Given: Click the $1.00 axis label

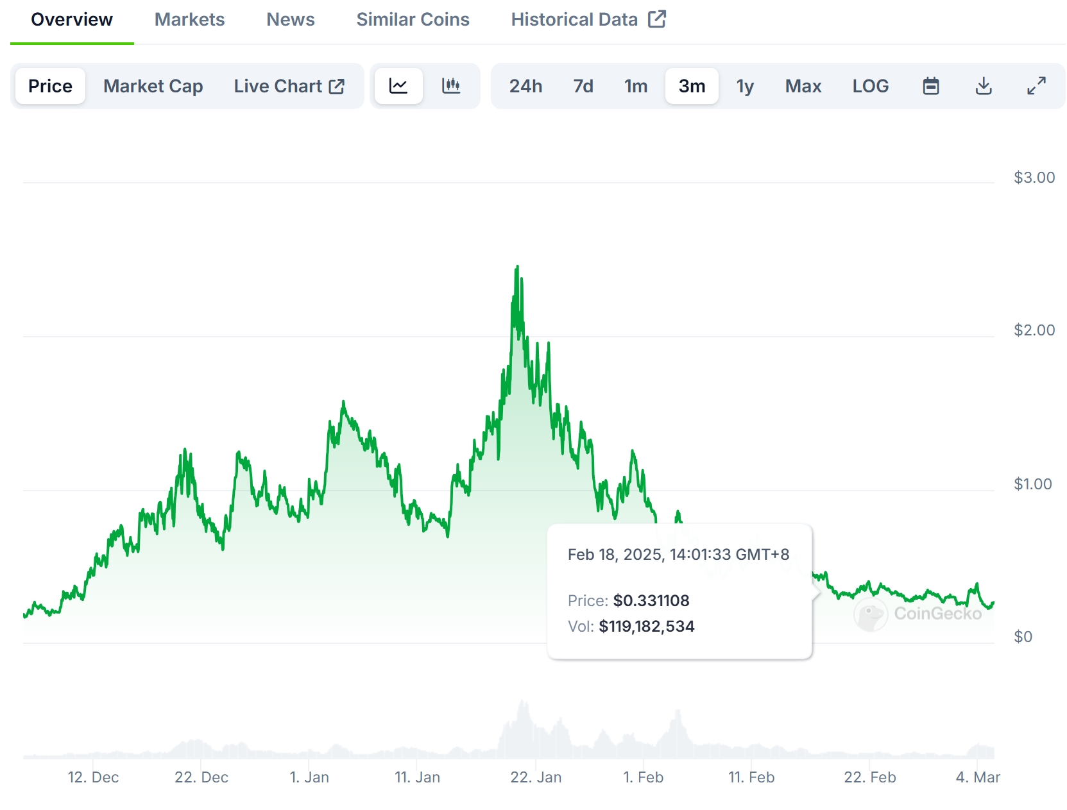Looking at the screenshot, I should pyautogui.click(x=1033, y=484).
